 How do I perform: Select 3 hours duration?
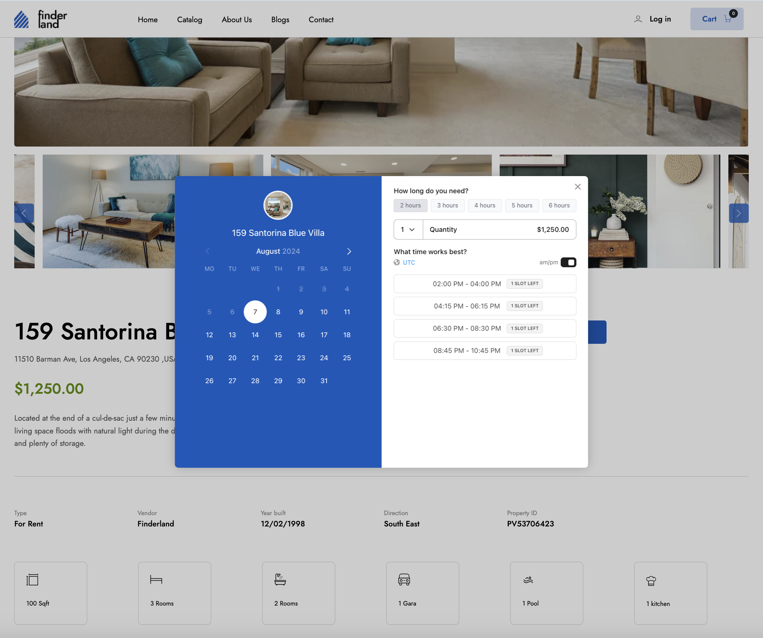click(x=448, y=205)
